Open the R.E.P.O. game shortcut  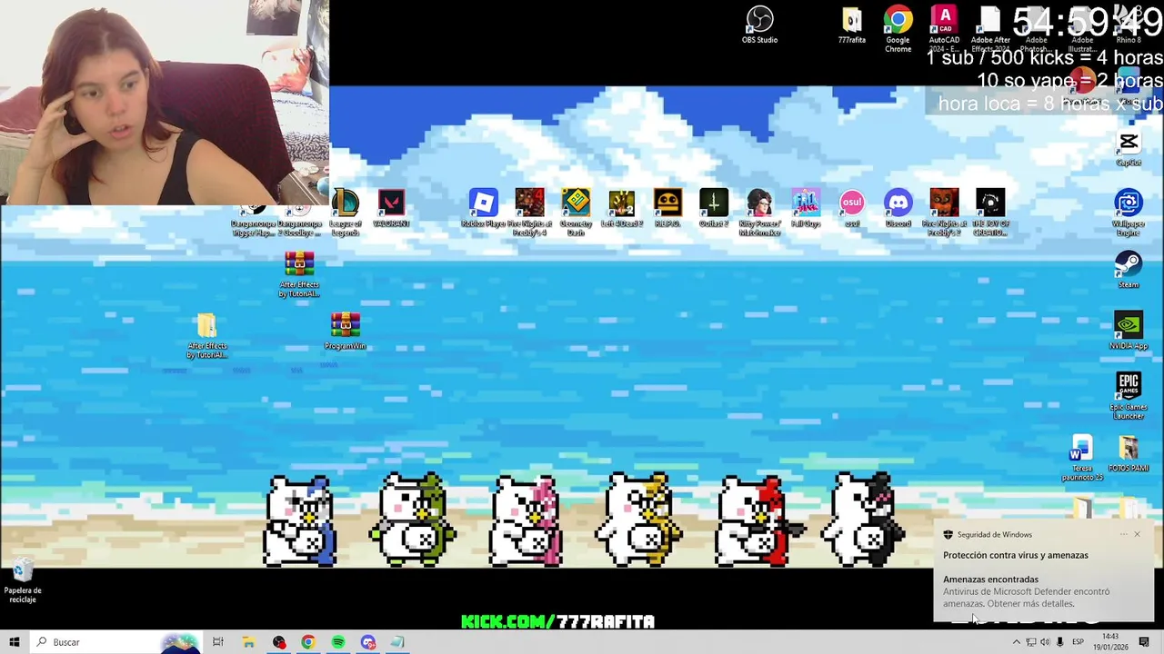[x=667, y=208]
